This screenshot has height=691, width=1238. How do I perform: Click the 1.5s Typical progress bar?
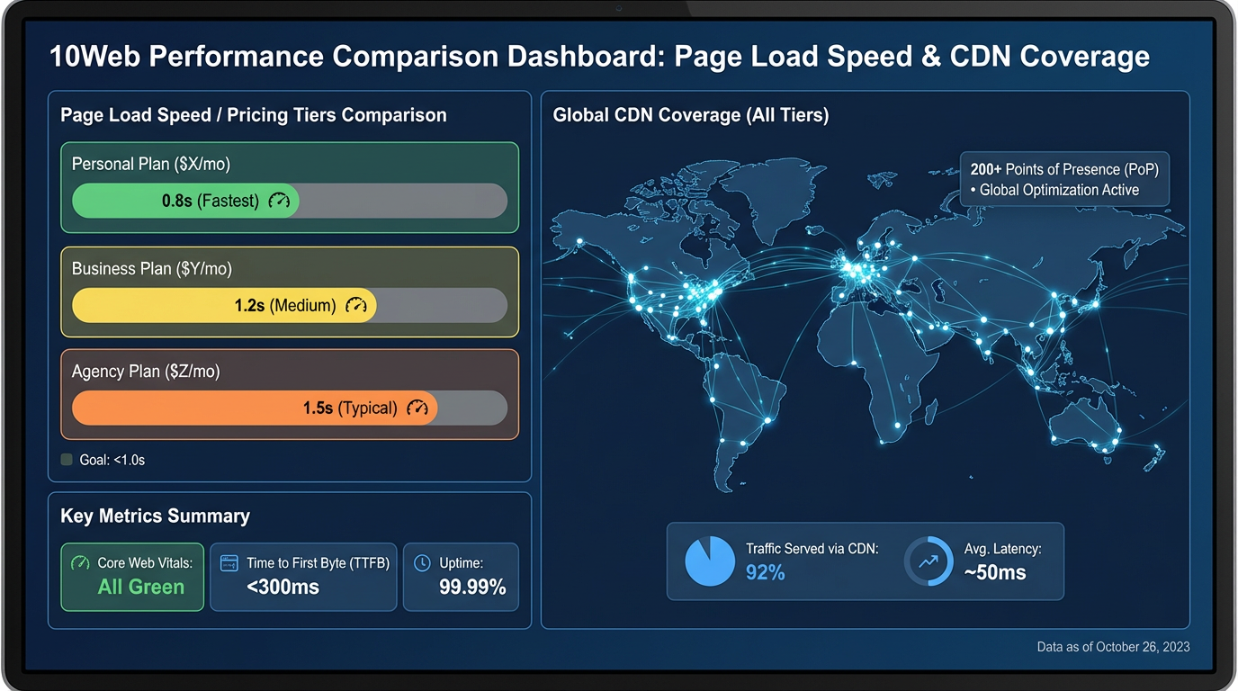pos(255,408)
